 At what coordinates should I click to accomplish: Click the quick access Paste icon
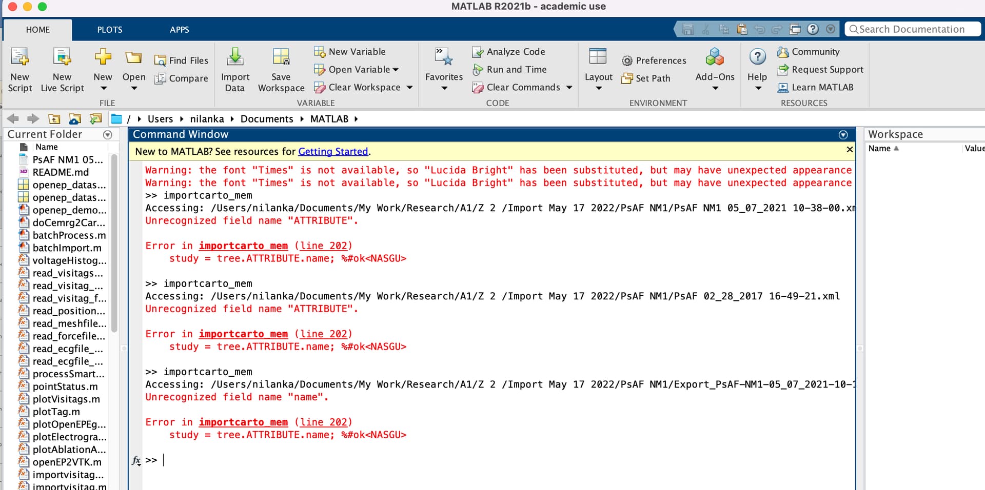741,29
